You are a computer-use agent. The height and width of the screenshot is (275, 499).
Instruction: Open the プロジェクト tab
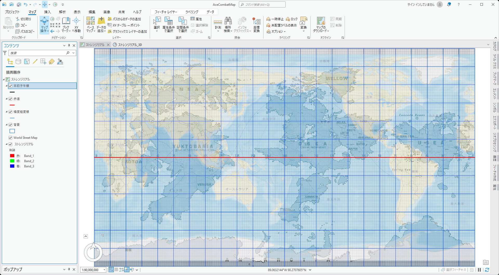12,12
